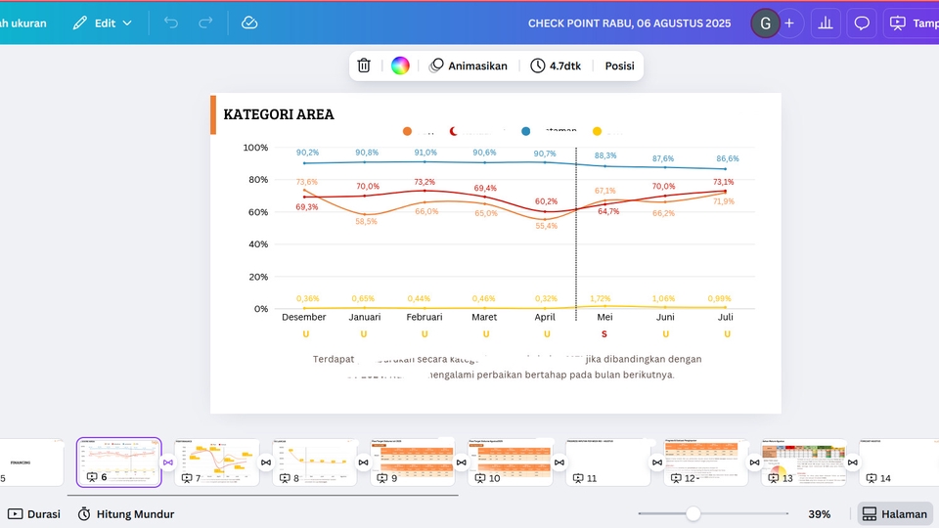Viewport: 939px width, 528px height.
Task: Select slide 8 thumbnail
Action: coord(314,462)
